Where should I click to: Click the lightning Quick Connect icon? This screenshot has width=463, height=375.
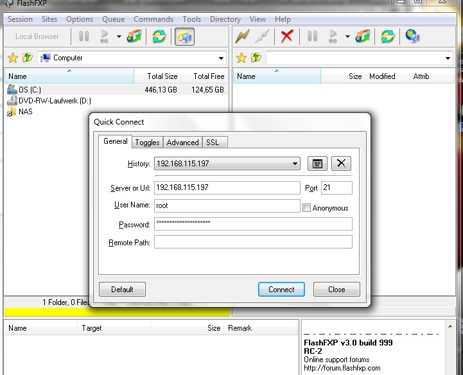243,37
